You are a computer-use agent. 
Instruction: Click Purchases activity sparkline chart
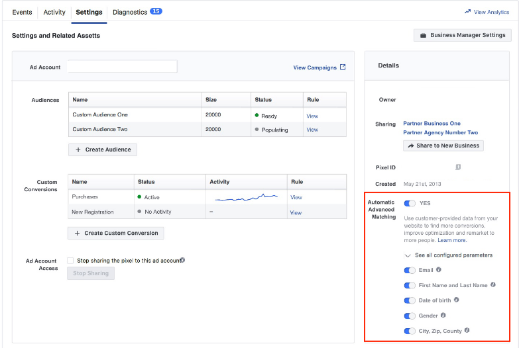pyautogui.click(x=246, y=197)
